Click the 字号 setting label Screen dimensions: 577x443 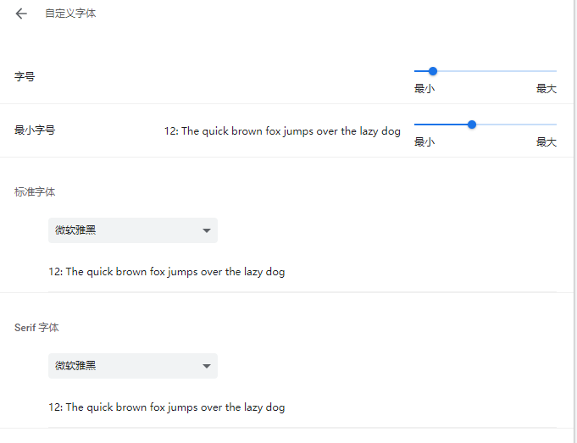click(25, 77)
